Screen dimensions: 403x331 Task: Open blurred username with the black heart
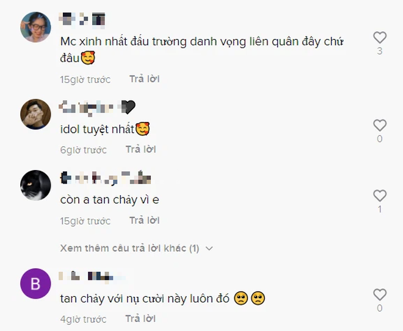point(97,107)
